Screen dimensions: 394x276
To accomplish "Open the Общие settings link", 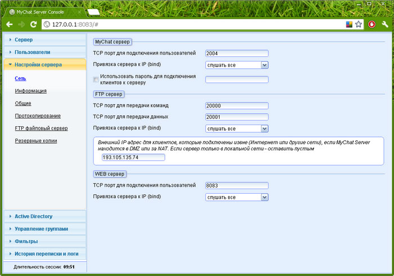I will coord(23,103).
